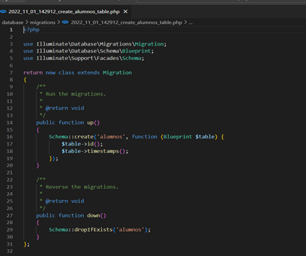The width and height of the screenshot is (306, 256).
Task: Click line number 32 in the gutter
Action: pos(10,251)
